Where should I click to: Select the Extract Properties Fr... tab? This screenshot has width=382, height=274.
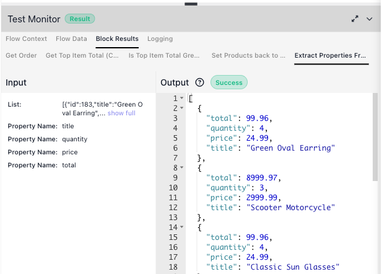[330, 55]
